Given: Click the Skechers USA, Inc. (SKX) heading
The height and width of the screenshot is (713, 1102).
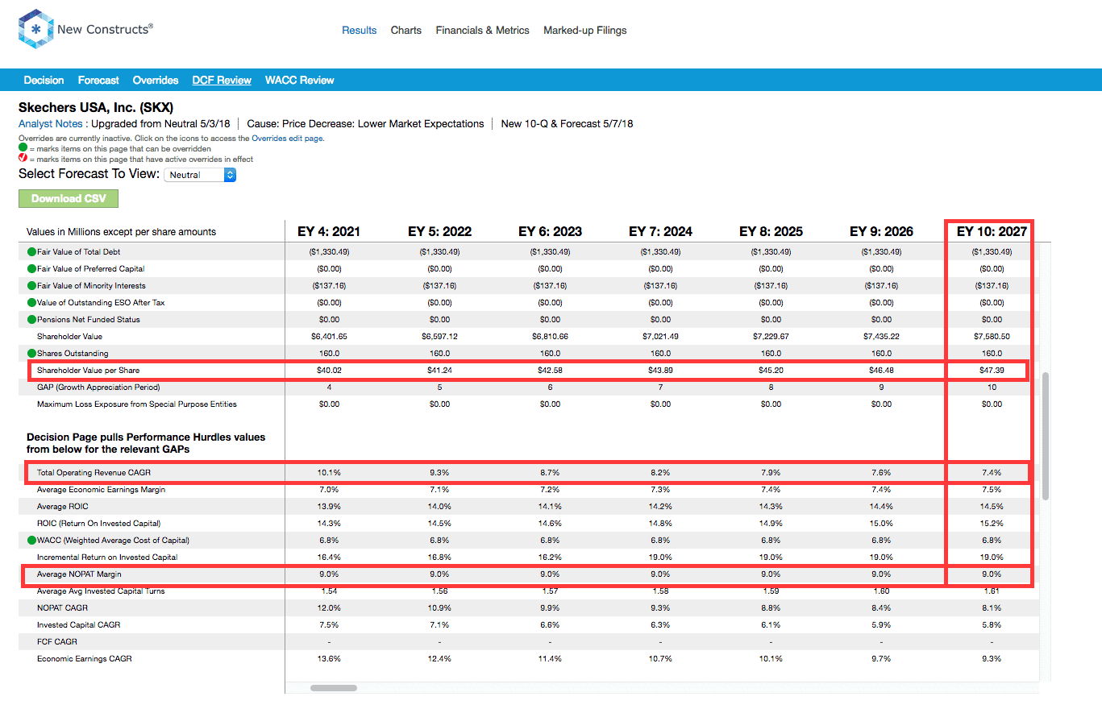Looking at the screenshot, I should [96, 107].
